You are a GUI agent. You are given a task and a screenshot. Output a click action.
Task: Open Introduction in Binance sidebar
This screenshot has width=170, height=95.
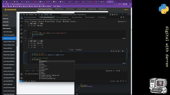coord(6,22)
